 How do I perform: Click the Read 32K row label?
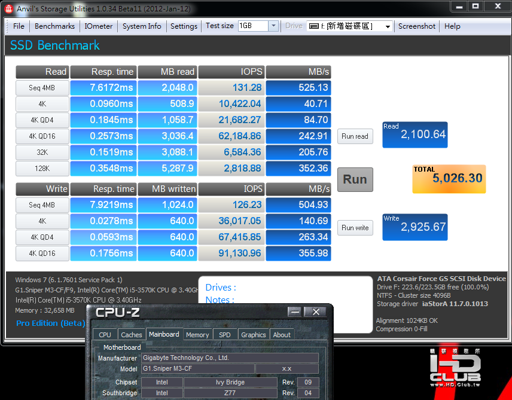tap(42, 152)
